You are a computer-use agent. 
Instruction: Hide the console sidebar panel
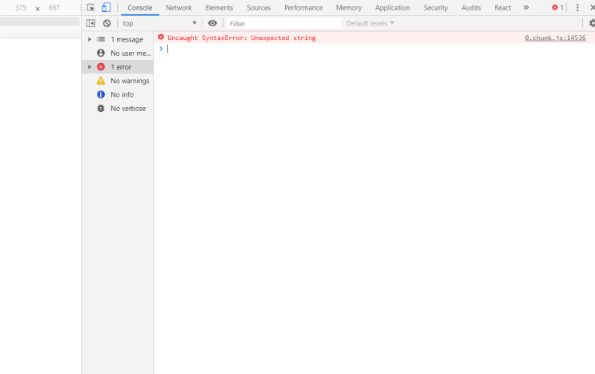pyautogui.click(x=90, y=23)
